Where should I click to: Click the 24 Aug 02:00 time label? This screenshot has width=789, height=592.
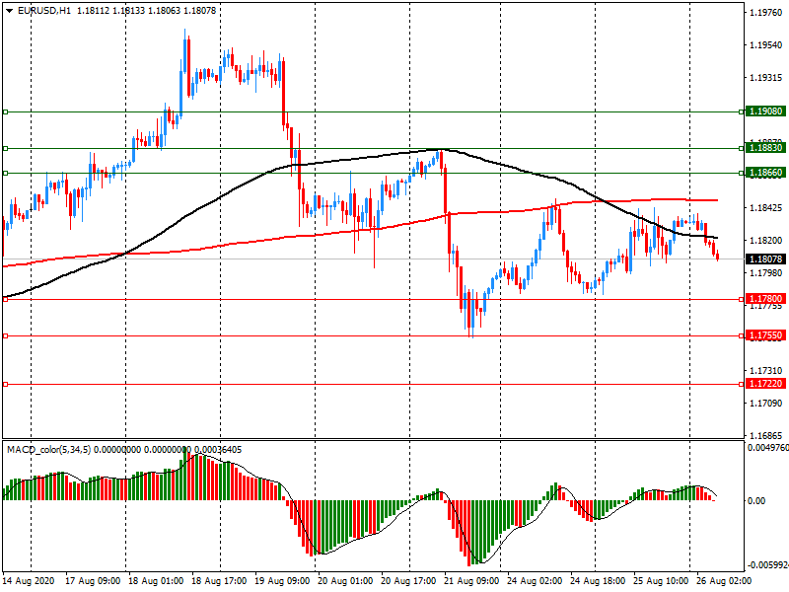pos(535,581)
